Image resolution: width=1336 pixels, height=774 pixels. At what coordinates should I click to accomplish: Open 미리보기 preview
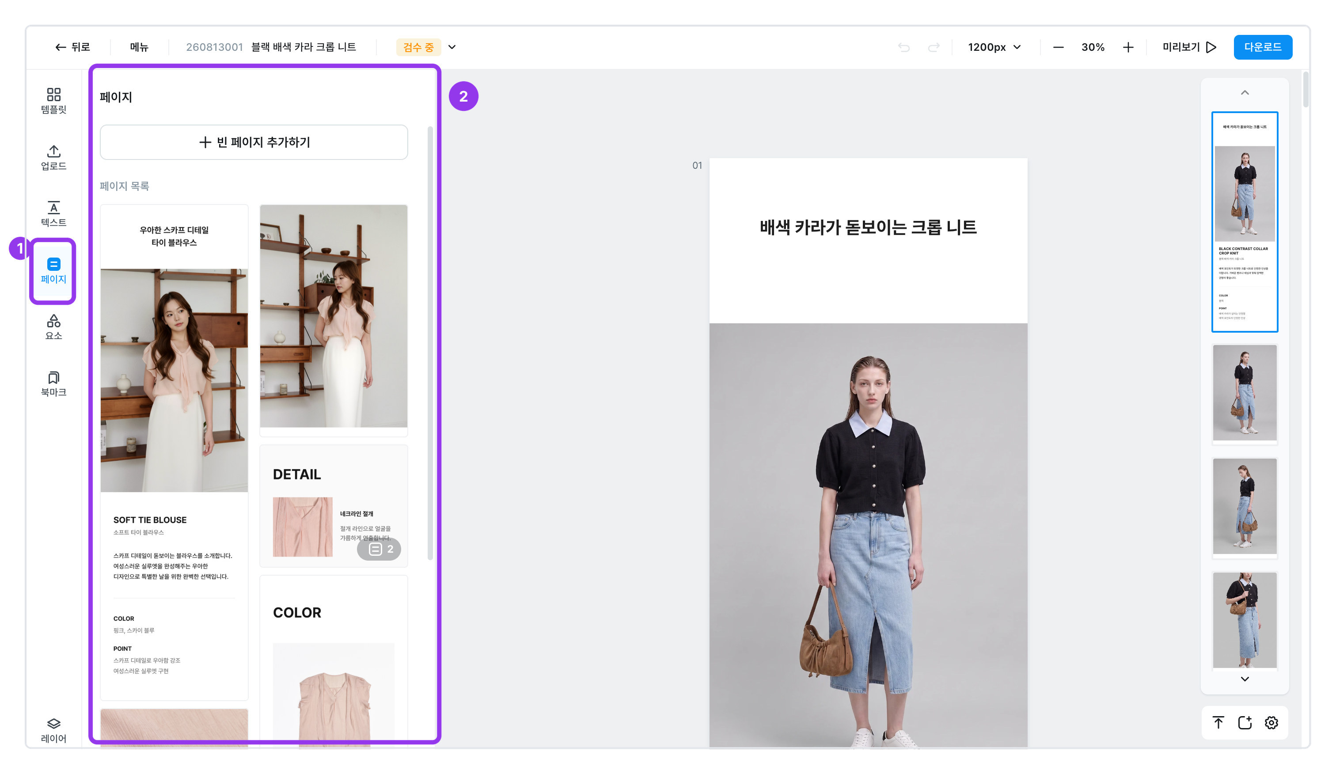(x=1189, y=47)
